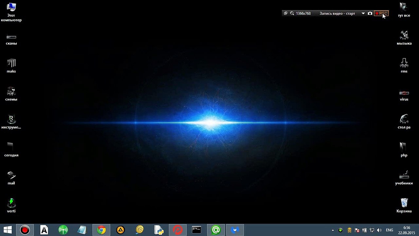Viewport: 419px width, 236px height.
Task: Click the 1366x768 resolution label
Action: point(303,13)
